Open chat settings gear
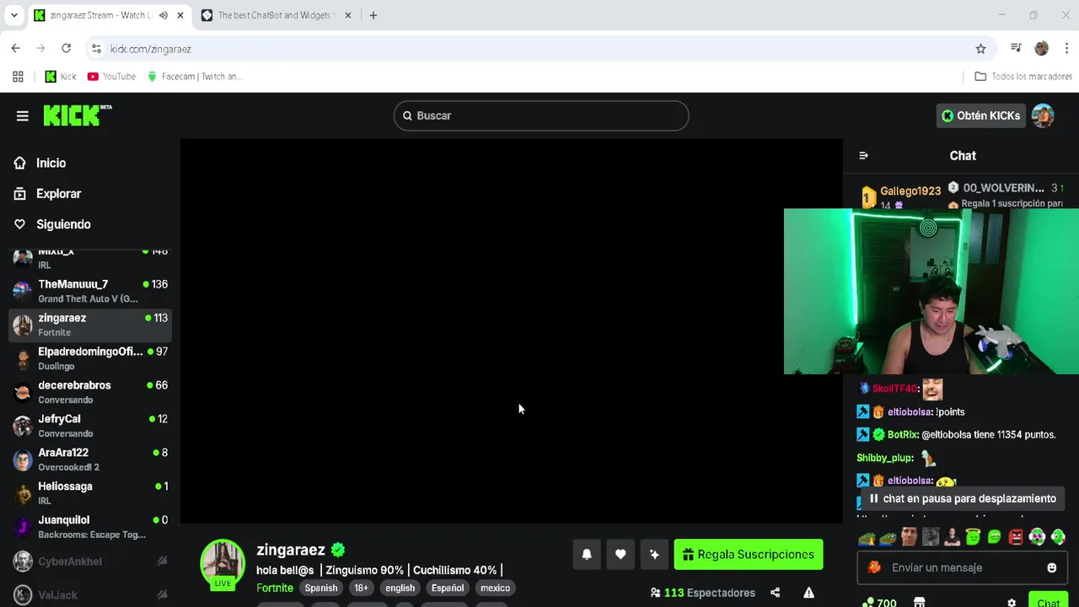1079x607 pixels. [x=1012, y=603]
